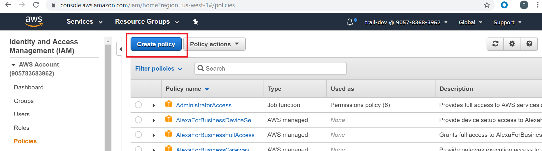
Task: Collapse the left navigation panel arrow
Action: [120, 49]
